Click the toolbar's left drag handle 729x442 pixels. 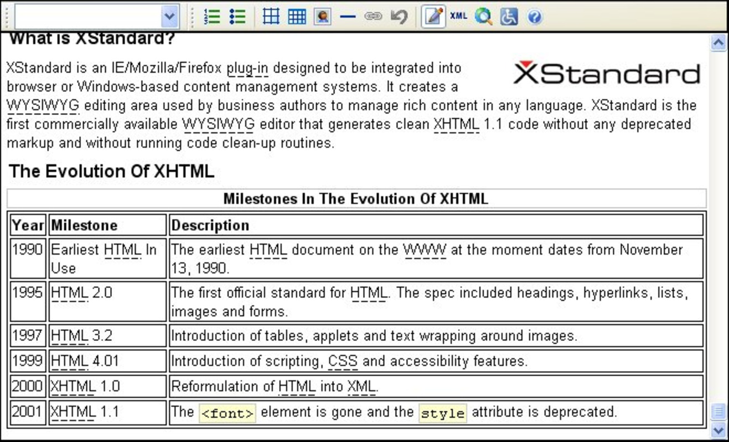click(6, 17)
